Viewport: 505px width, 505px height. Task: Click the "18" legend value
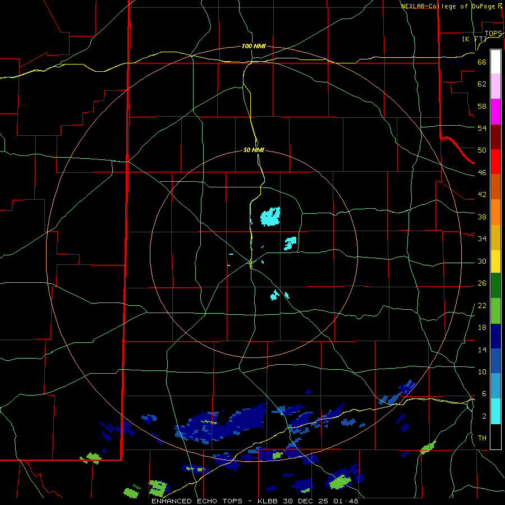(x=482, y=328)
